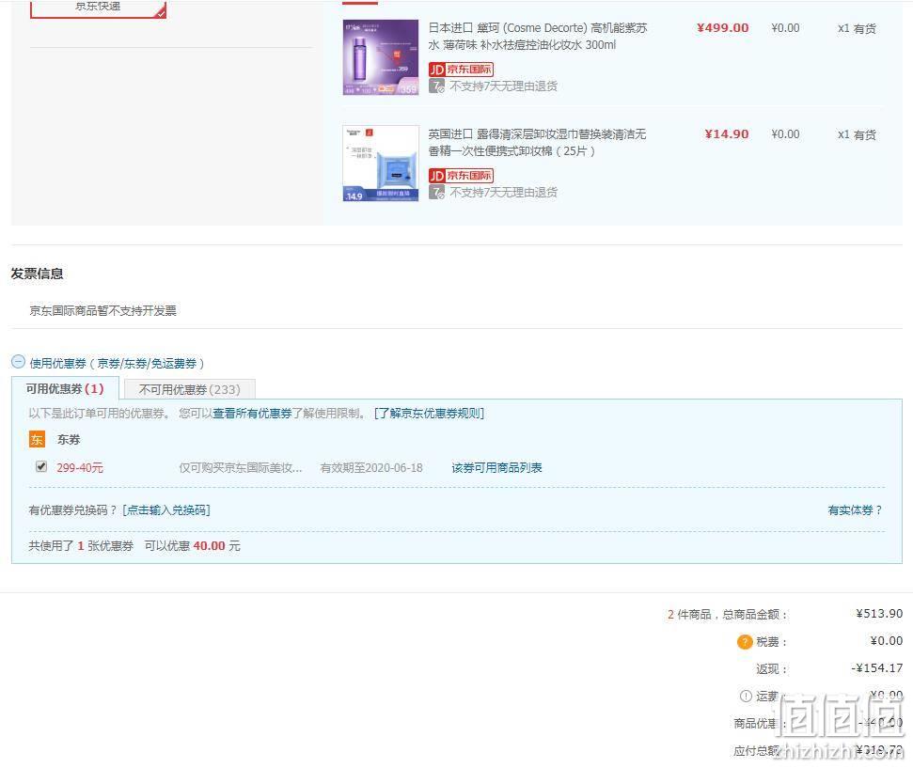Click the 京东国际商品暂不支持开发票 notice

click(103, 311)
